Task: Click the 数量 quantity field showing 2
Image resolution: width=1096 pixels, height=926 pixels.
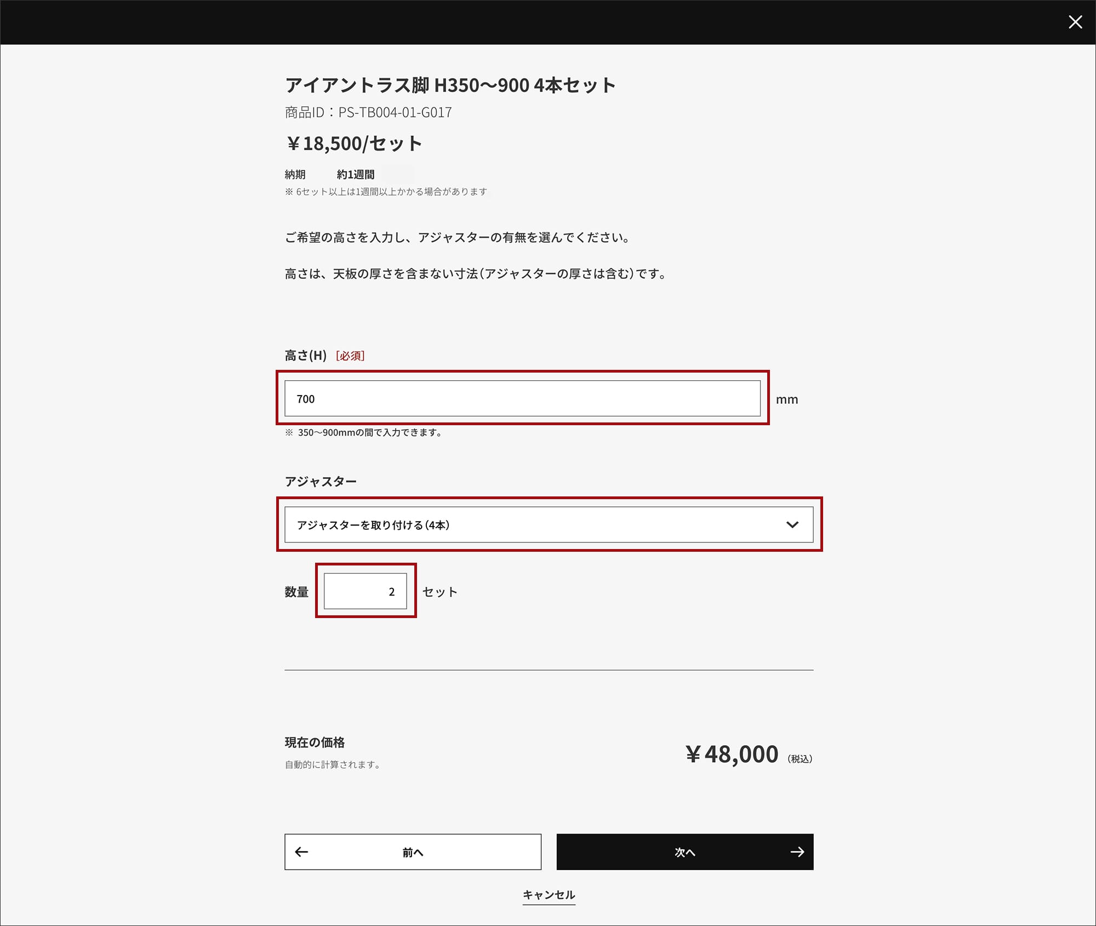Action: pyautogui.click(x=365, y=591)
